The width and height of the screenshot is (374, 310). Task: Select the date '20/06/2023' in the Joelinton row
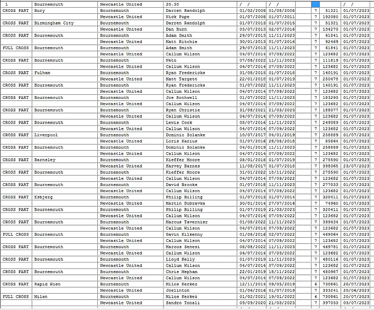click(x=356, y=290)
